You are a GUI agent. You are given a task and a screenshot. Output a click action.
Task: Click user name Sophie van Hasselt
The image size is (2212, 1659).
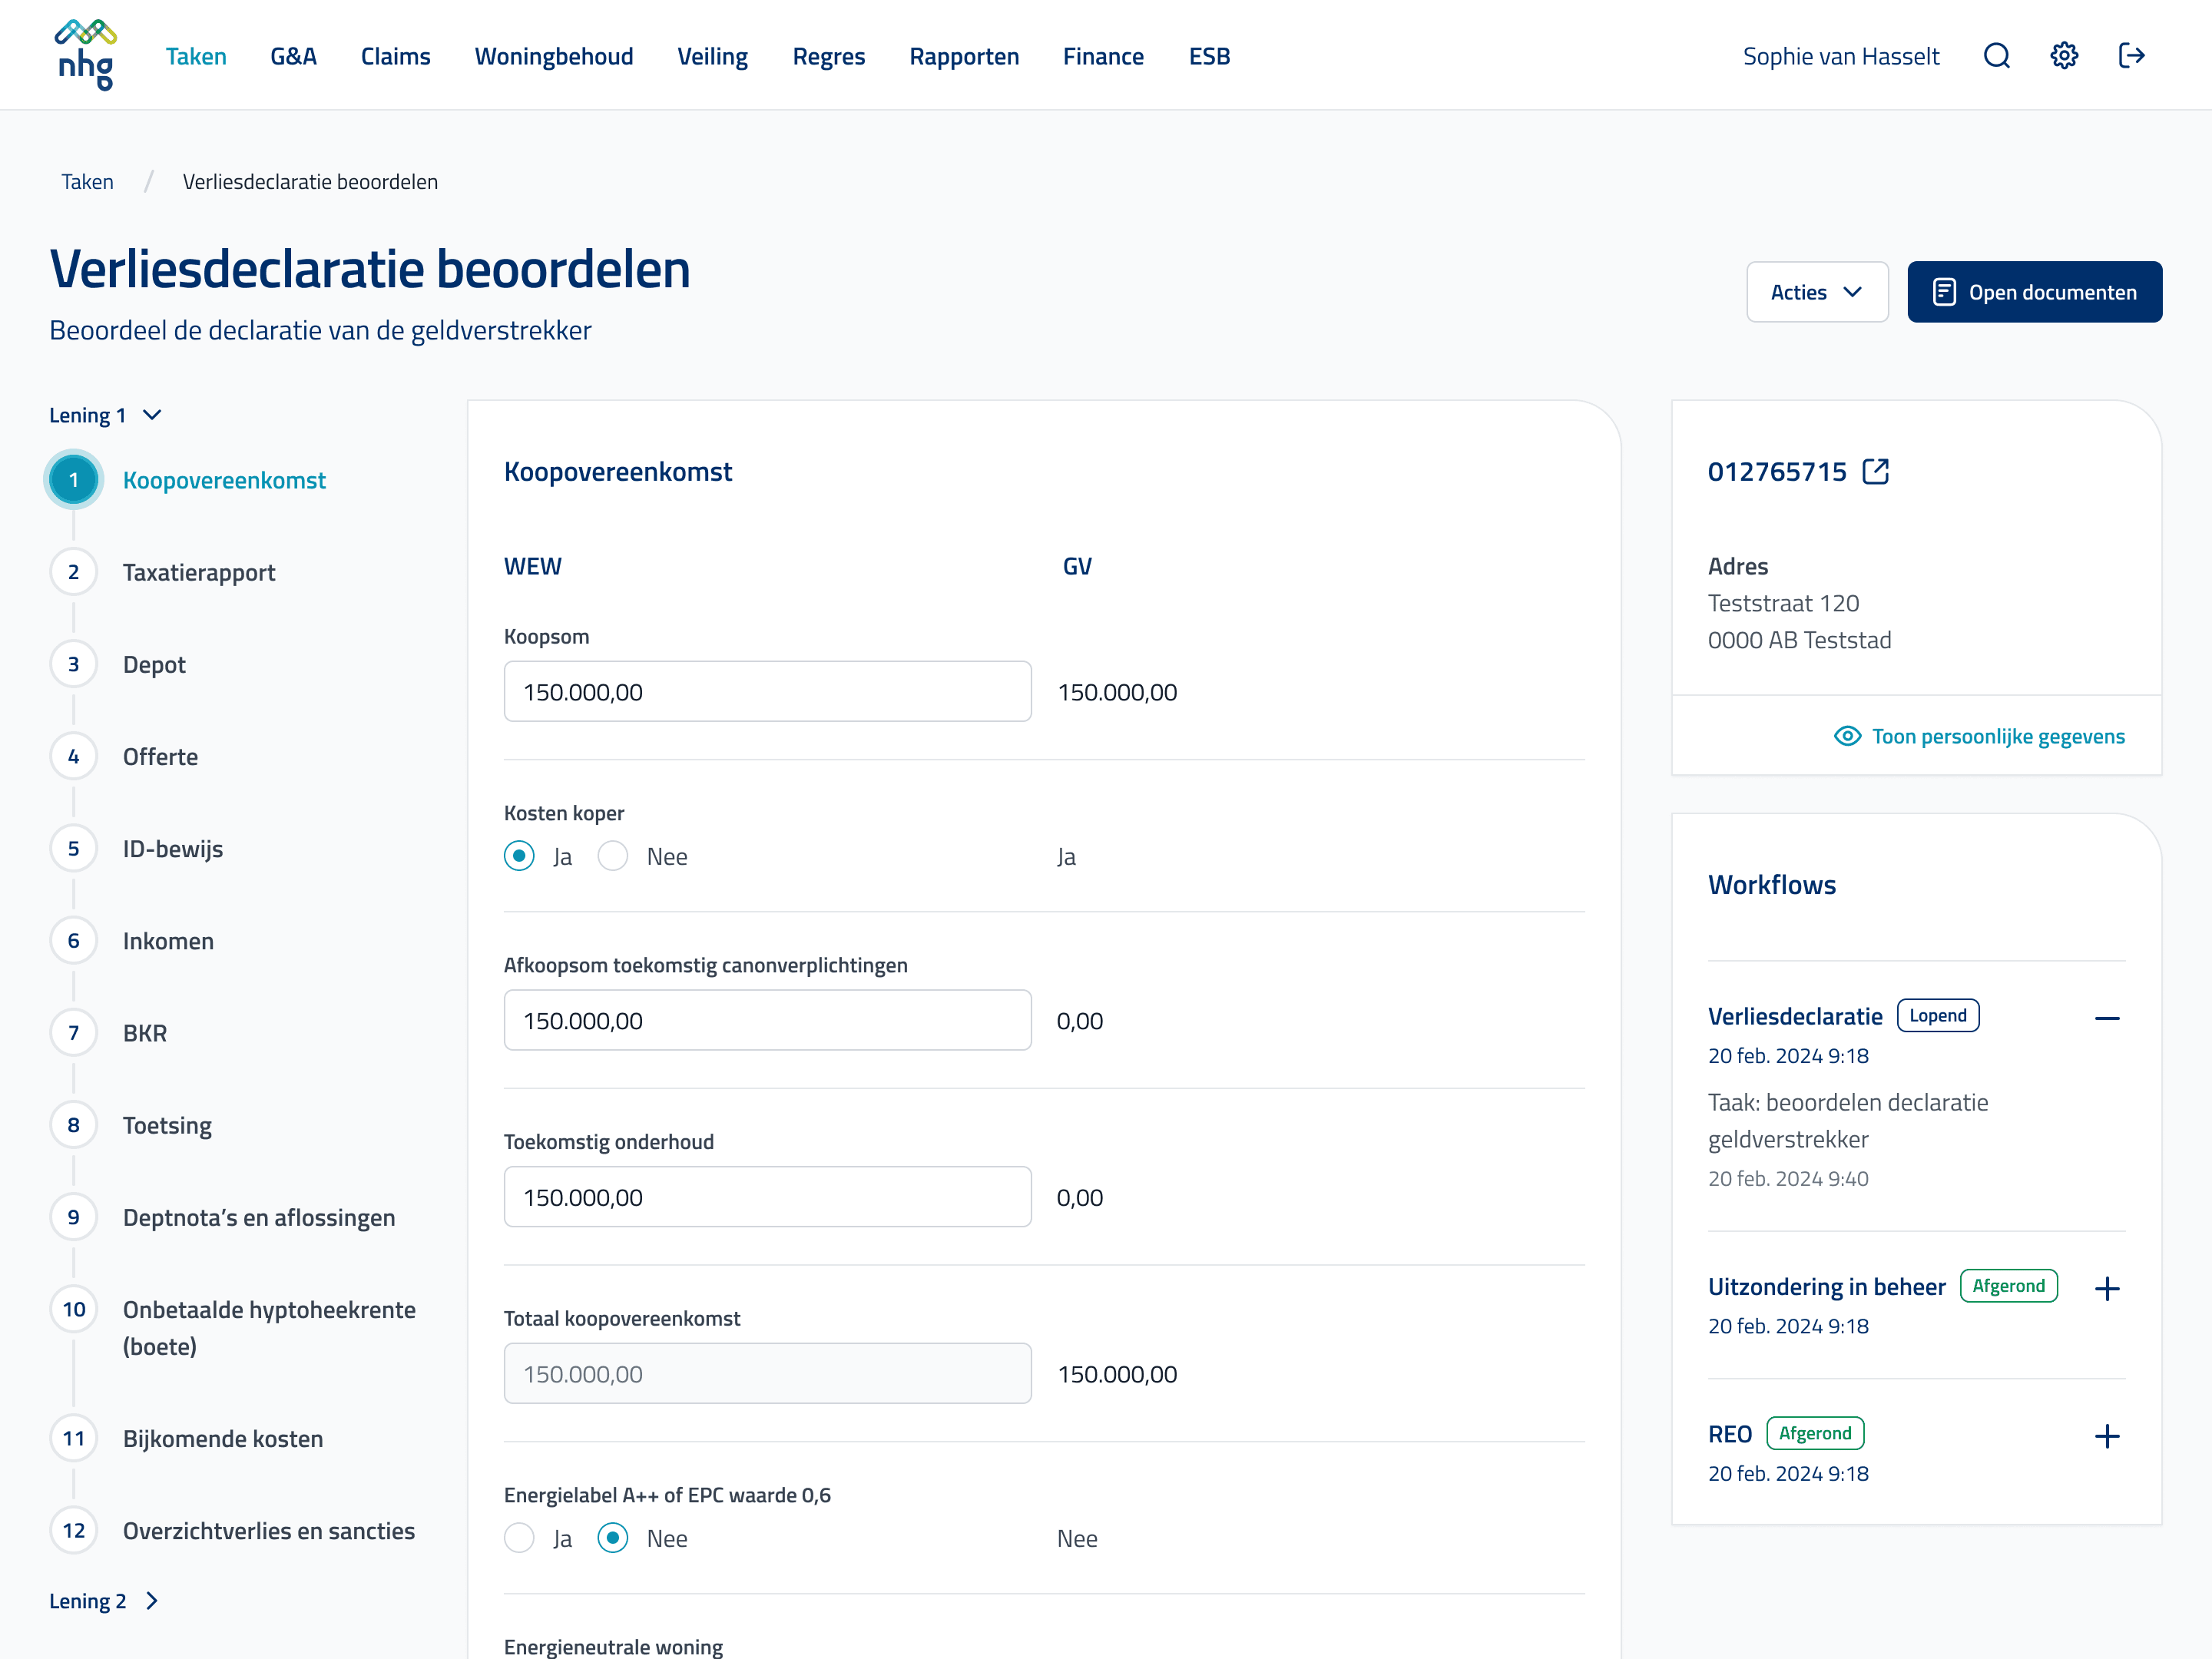1840,56
